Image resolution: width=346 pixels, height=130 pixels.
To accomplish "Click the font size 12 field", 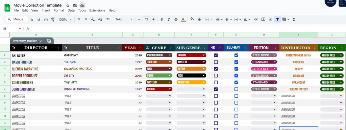I will coord(146,19).
